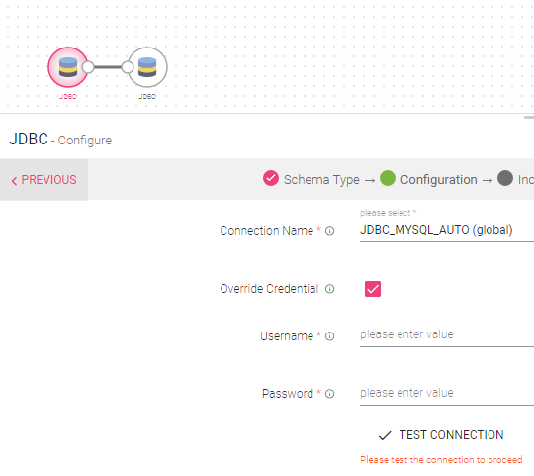The height and width of the screenshot is (476, 534).
Task: Click the pink Schema Type checkmark circle
Action: (271, 178)
